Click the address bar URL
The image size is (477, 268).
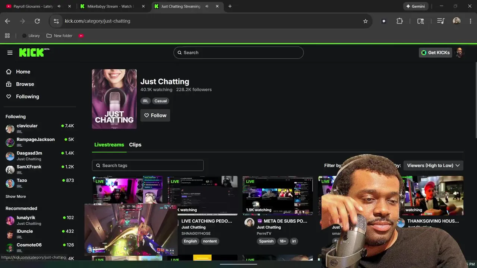point(98,21)
